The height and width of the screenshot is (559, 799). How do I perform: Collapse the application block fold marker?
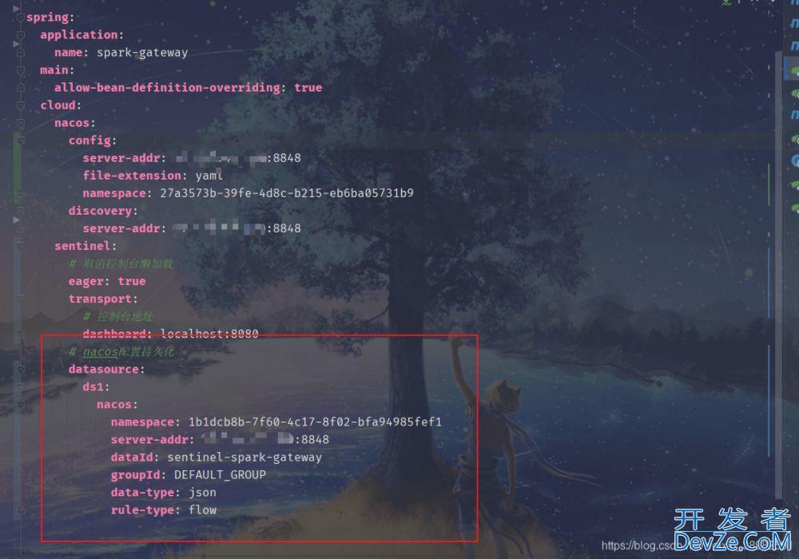(21, 35)
